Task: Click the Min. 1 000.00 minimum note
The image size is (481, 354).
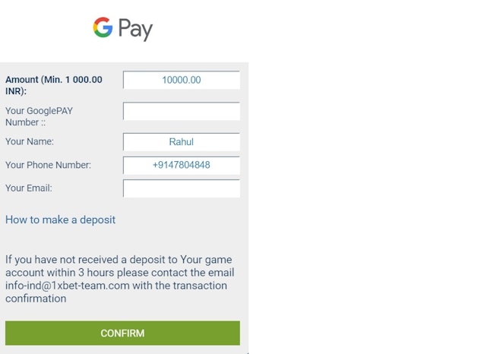Action: (74, 80)
